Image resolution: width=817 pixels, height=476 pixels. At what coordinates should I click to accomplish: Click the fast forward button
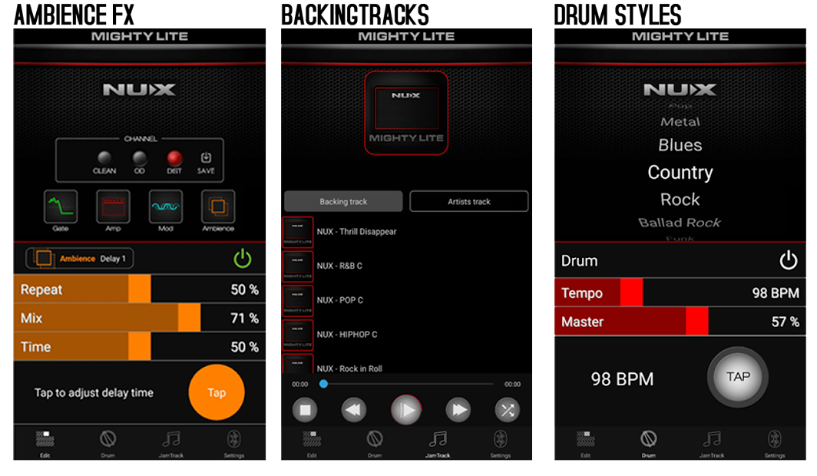458,411
